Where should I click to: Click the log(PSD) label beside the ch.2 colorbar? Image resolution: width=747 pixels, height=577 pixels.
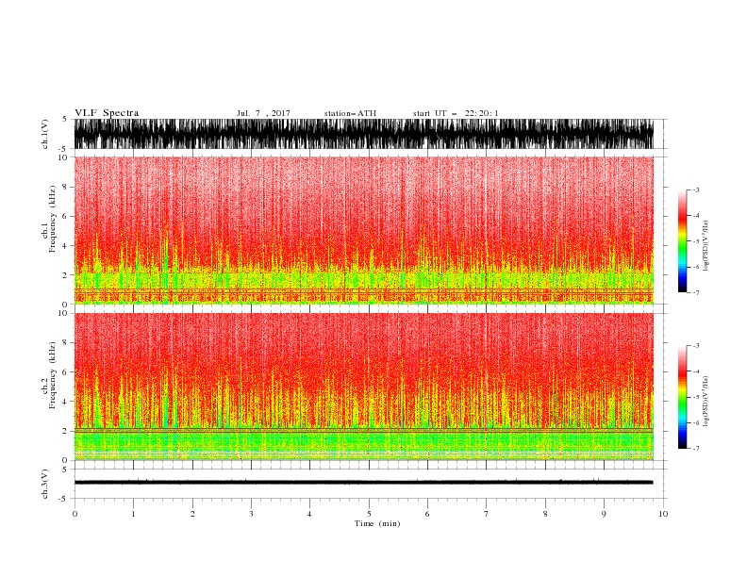click(705, 402)
